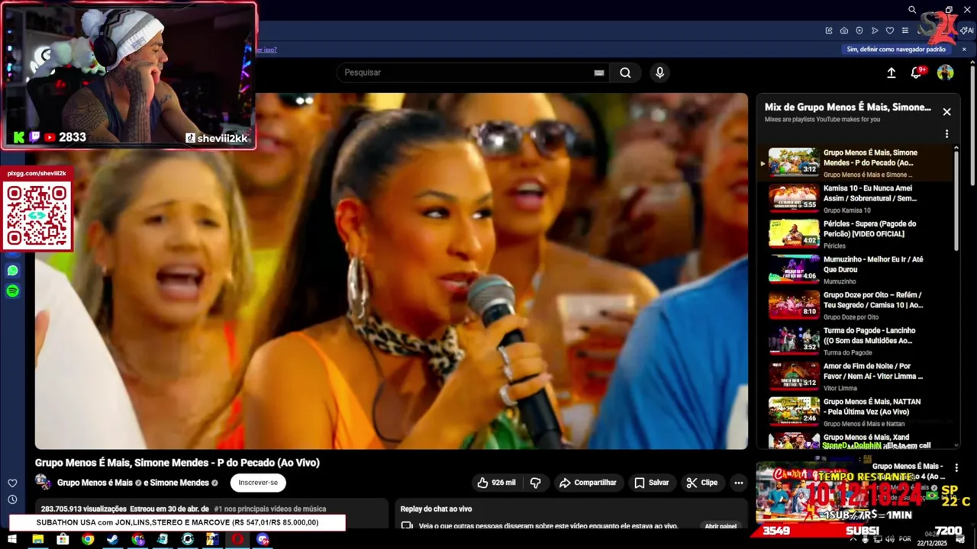Open Steam from taskbar
The image size is (977, 549).
click(x=113, y=539)
